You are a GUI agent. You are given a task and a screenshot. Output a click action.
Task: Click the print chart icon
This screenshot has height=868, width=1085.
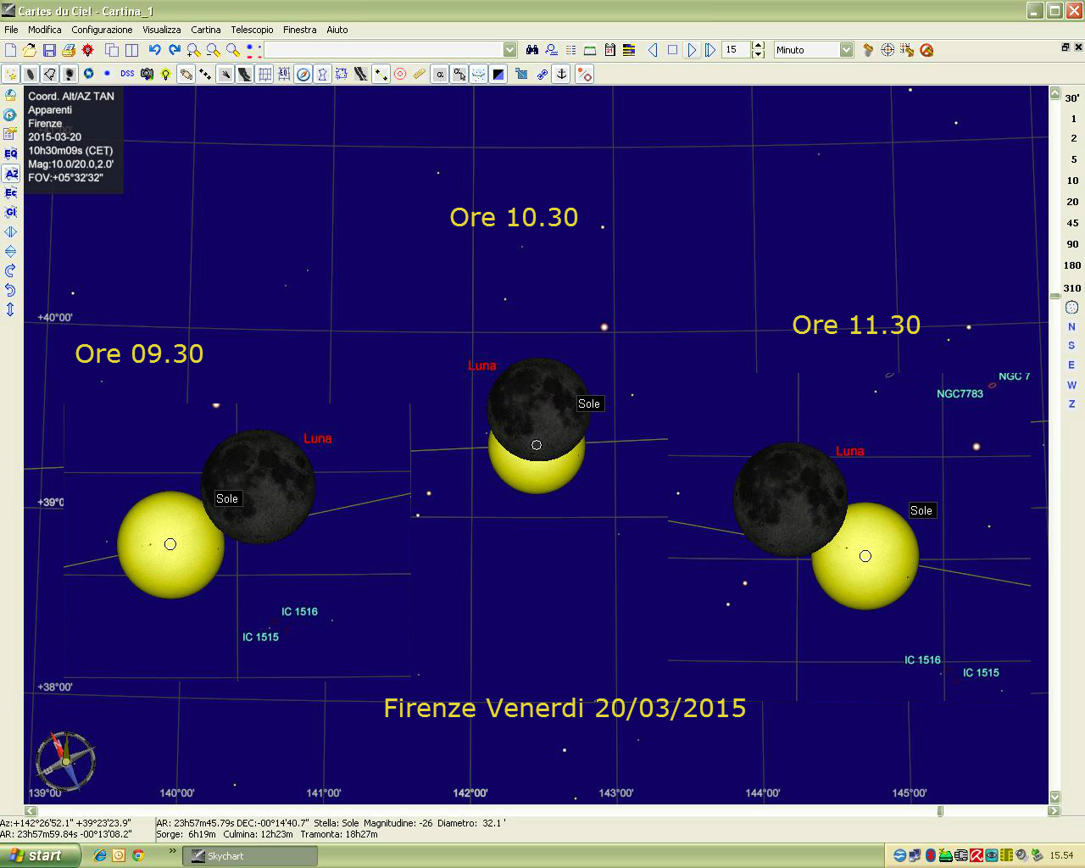click(69, 50)
